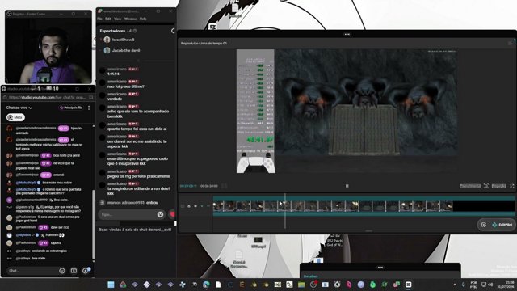Click the YouTube chat vertical scrollbar
Image resolution: width=517 pixels, height=291 pixels.
[x=94, y=225]
